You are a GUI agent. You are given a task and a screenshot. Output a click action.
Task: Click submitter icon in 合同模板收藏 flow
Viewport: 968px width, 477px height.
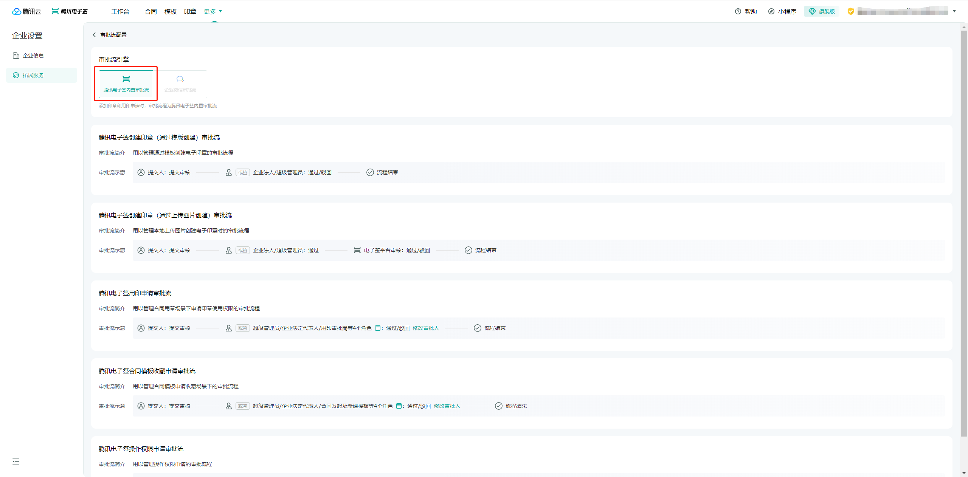point(141,406)
